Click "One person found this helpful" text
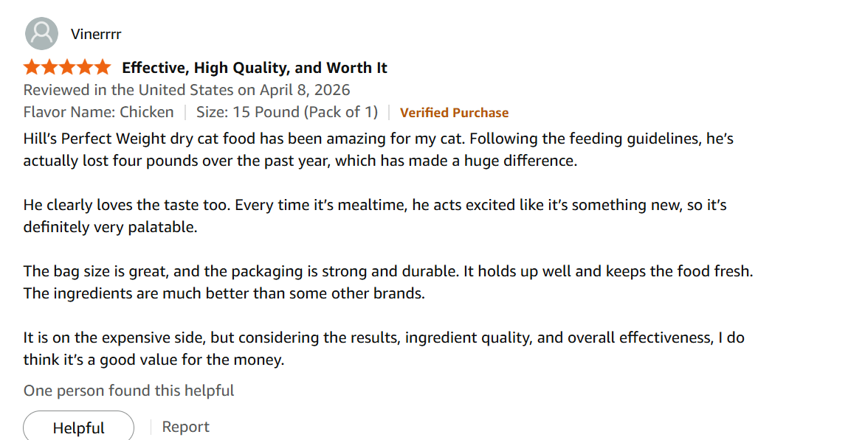Viewport: 848px width, 440px height. click(128, 391)
